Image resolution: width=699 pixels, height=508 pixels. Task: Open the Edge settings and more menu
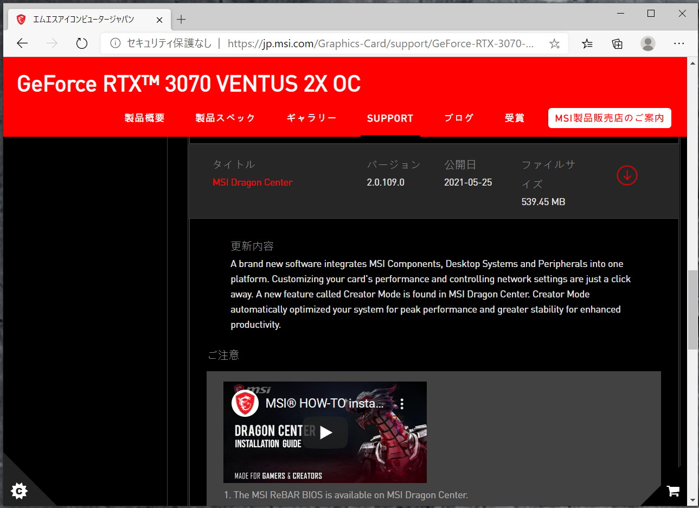point(679,43)
